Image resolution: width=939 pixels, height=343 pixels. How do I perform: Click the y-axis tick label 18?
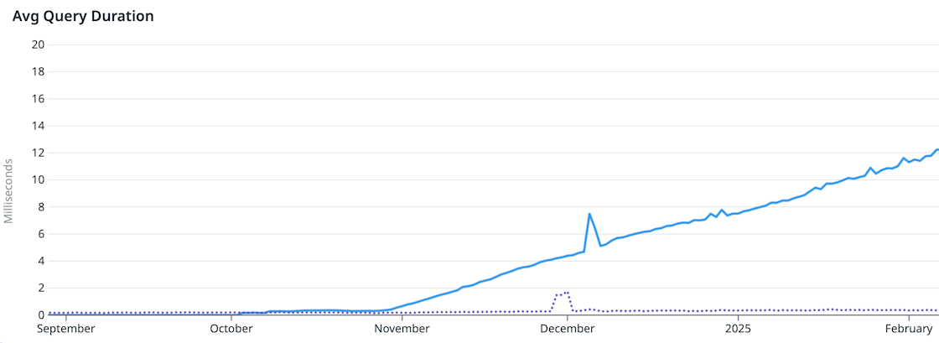point(37,71)
